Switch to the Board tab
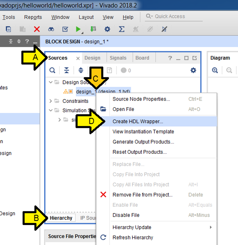The height and width of the screenshot is (245, 238). (x=142, y=58)
